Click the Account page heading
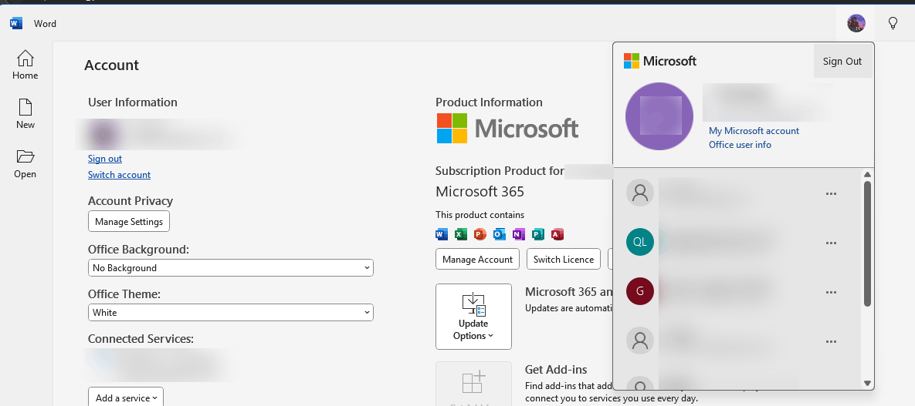Viewport: 915px width, 406px height. [111, 65]
